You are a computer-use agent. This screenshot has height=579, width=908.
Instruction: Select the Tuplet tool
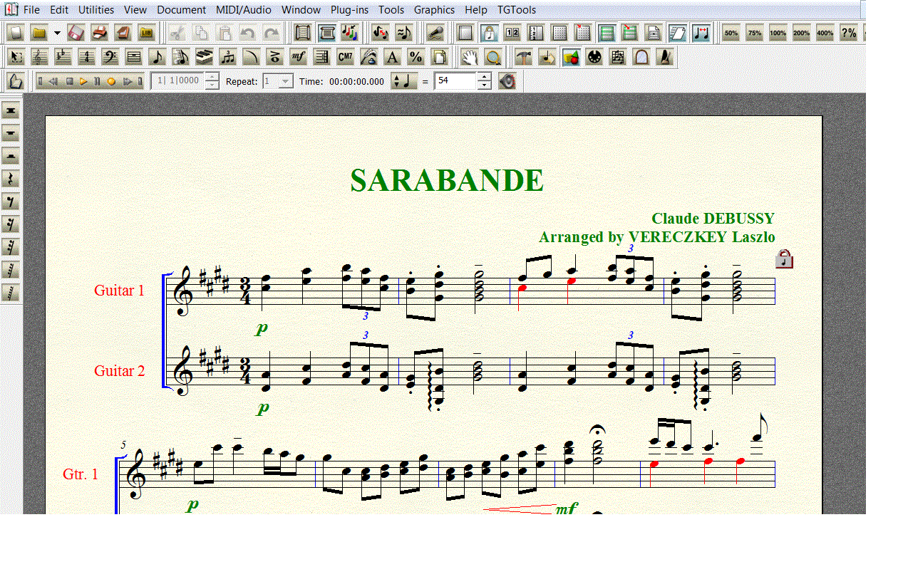[x=228, y=57]
